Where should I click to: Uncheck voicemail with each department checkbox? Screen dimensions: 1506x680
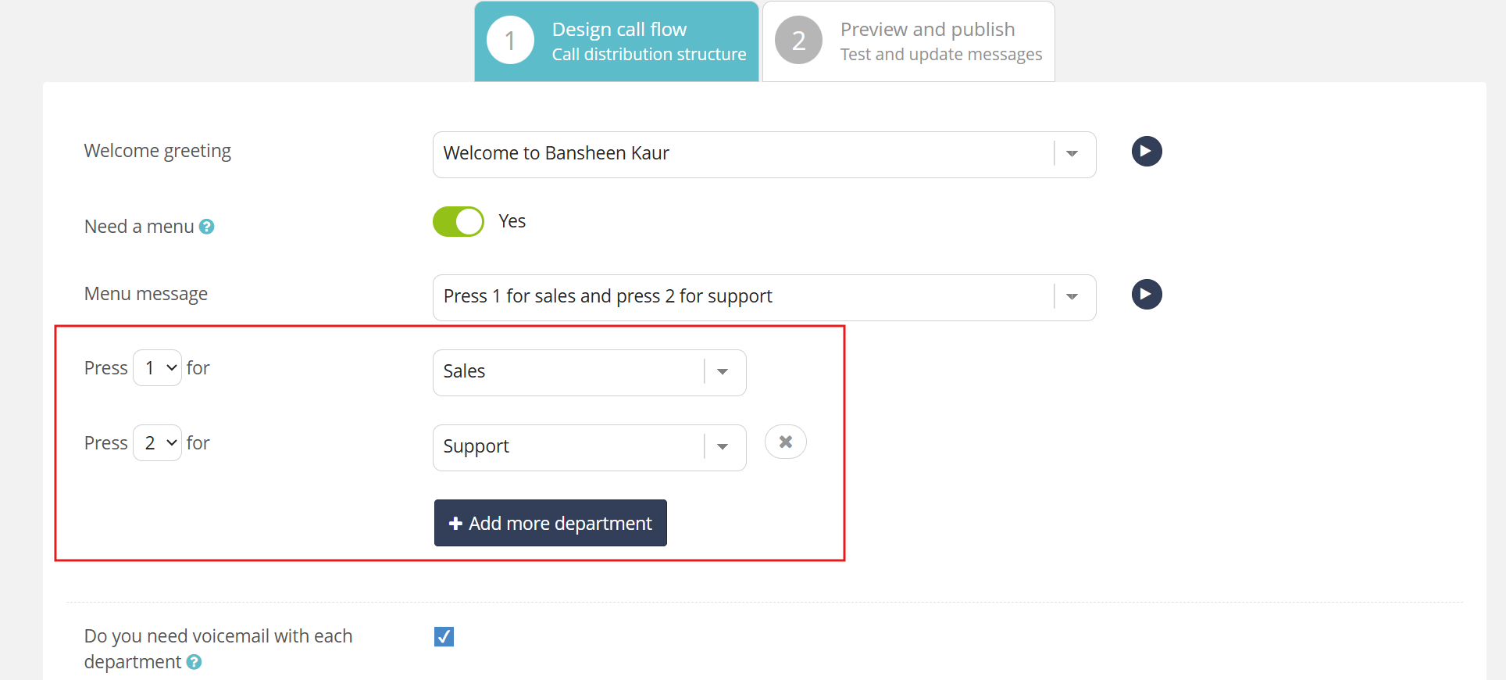coord(444,637)
